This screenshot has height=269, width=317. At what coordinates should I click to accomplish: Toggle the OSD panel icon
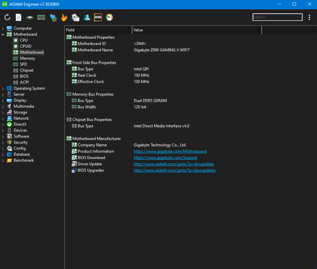(98, 17)
